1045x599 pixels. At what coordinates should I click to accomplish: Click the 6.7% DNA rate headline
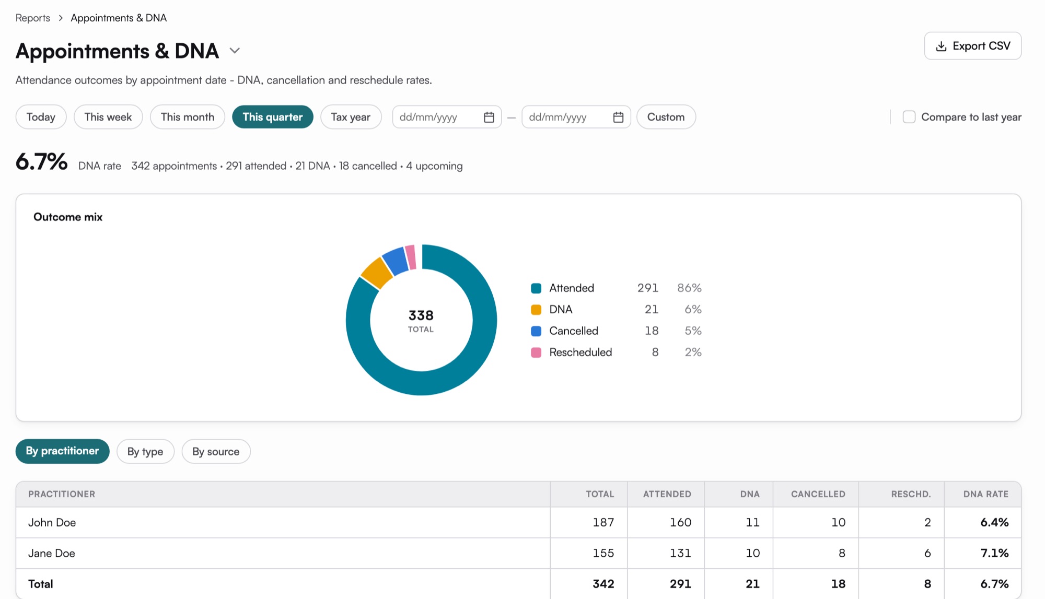(x=42, y=161)
